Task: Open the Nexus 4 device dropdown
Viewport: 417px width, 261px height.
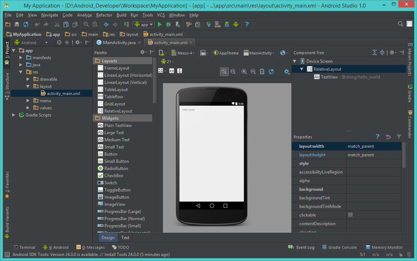Action: coord(183,53)
